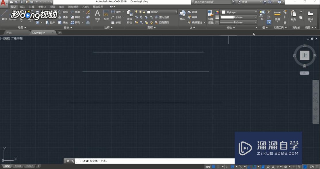Image resolution: width=320 pixels, height=169 pixels.
Task: Click 上 on the ViewCube navigation
Action: (304, 55)
